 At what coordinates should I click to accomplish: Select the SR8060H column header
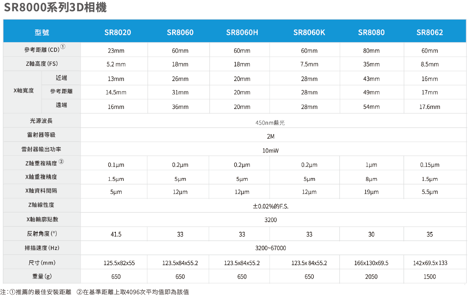pos(242,32)
